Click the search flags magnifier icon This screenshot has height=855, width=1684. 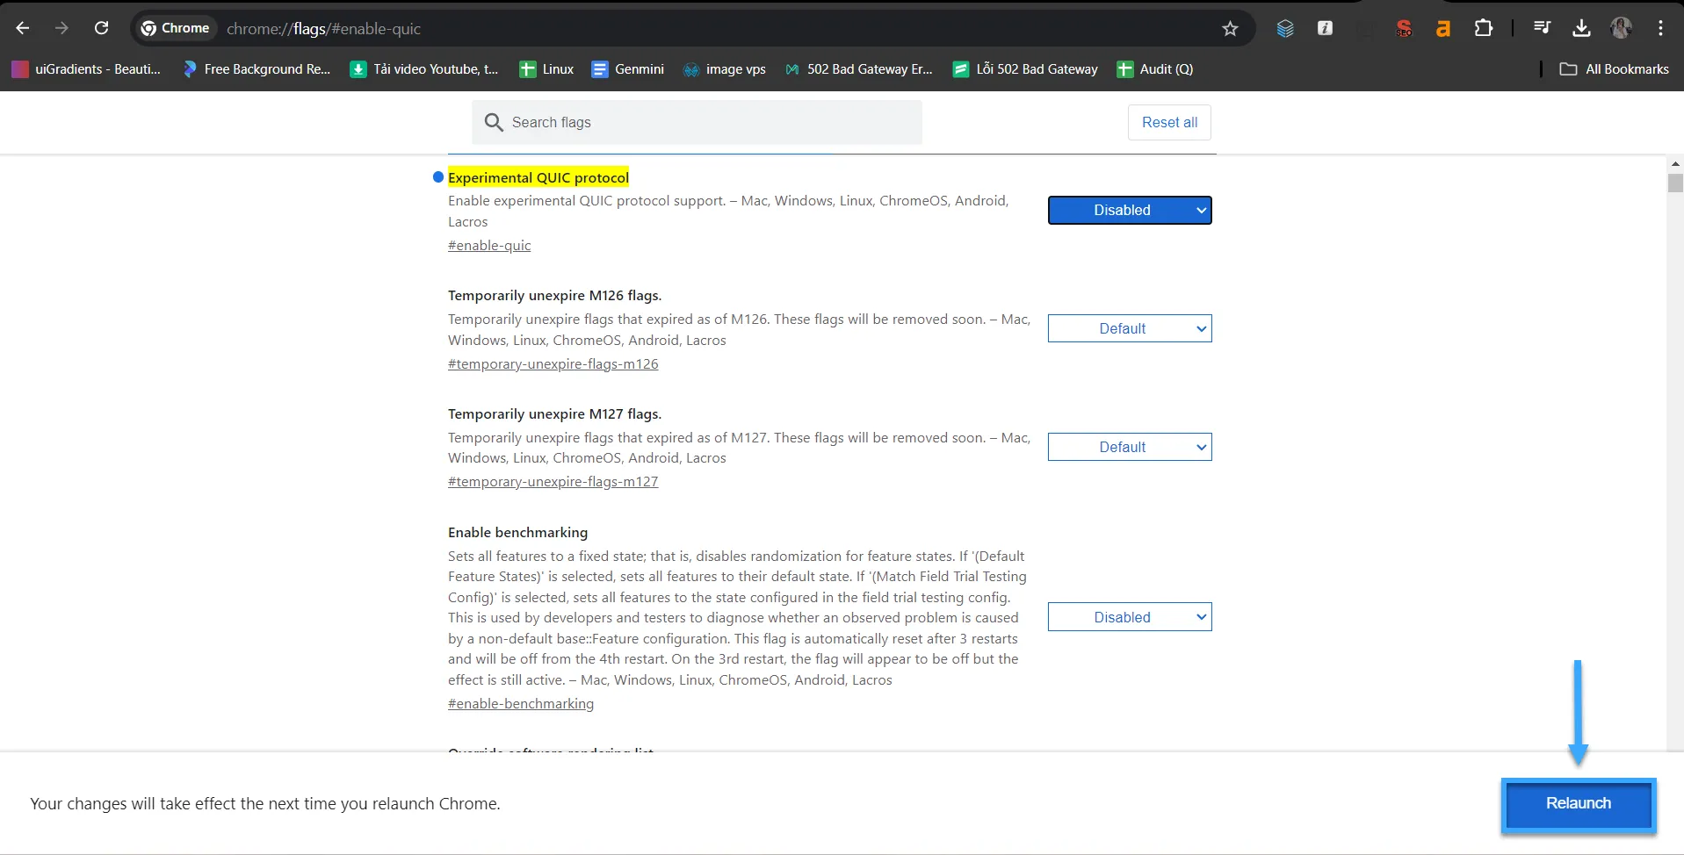click(494, 122)
